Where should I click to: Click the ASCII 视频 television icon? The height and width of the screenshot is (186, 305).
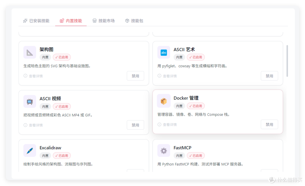(x=30, y=101)
